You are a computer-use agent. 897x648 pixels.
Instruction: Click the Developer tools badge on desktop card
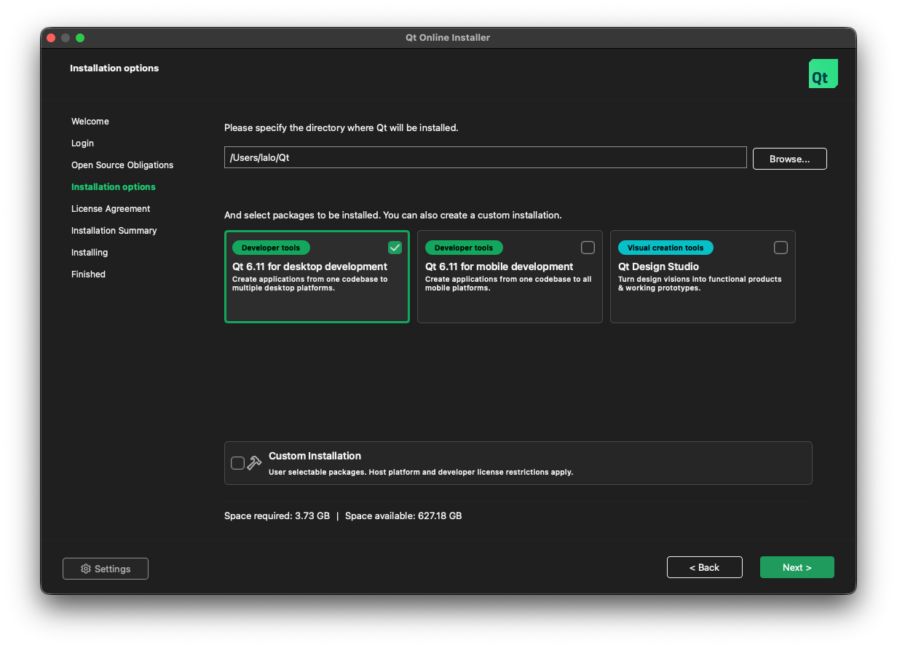(x=271, y=248)
